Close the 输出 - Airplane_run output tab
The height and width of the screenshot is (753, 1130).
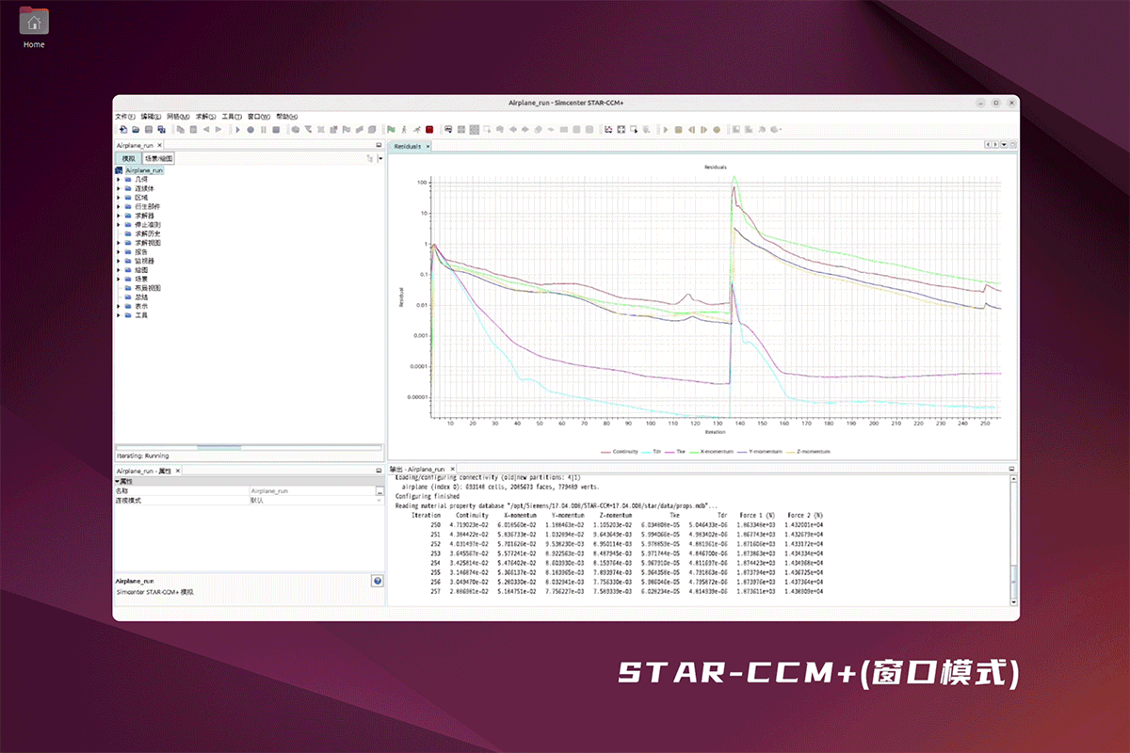453,469
